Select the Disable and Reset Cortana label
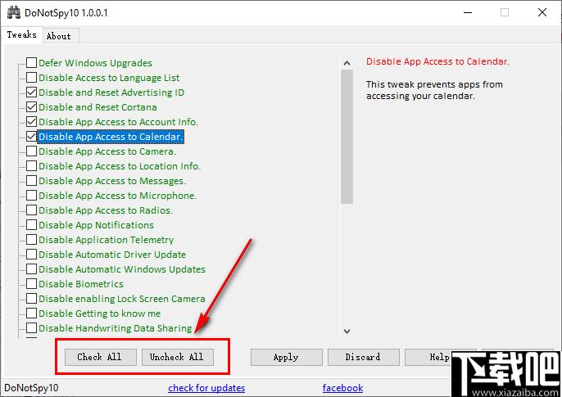562x397 pixels. (97, 107)
